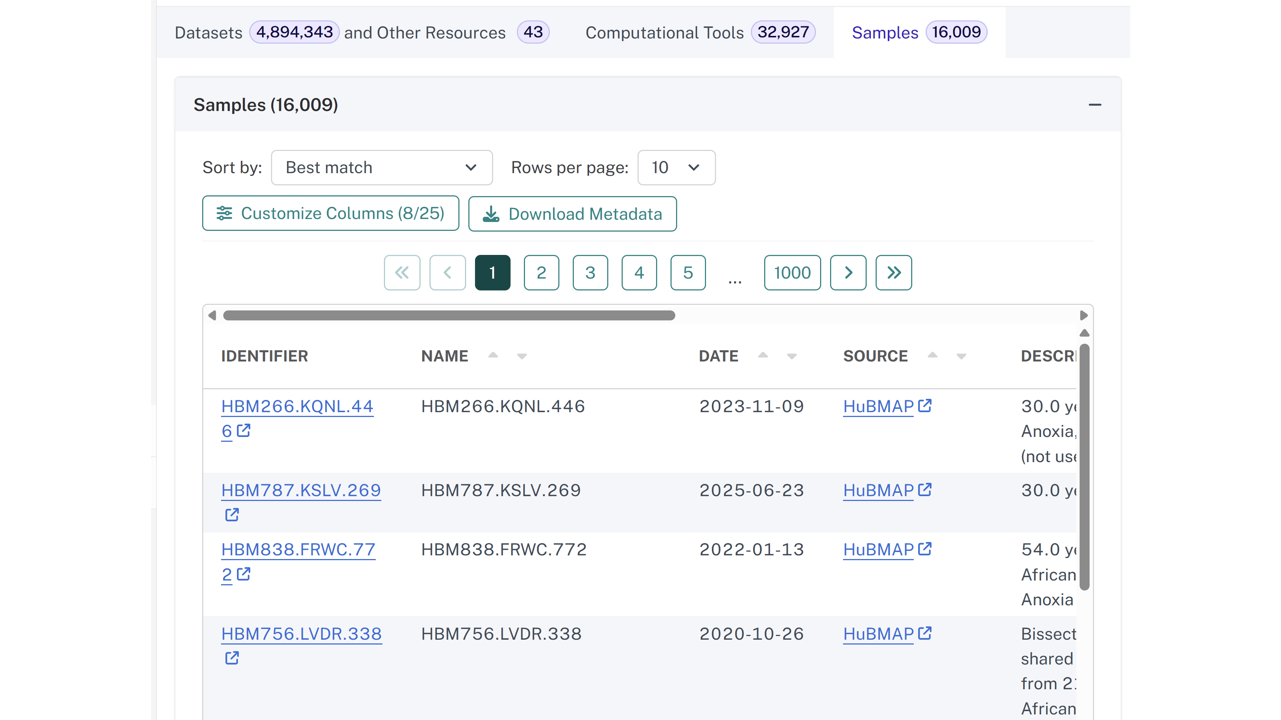Switch to the Computational Tools tab
Image resolution: width=1281 pixels, height=720 pixels.
700,32
